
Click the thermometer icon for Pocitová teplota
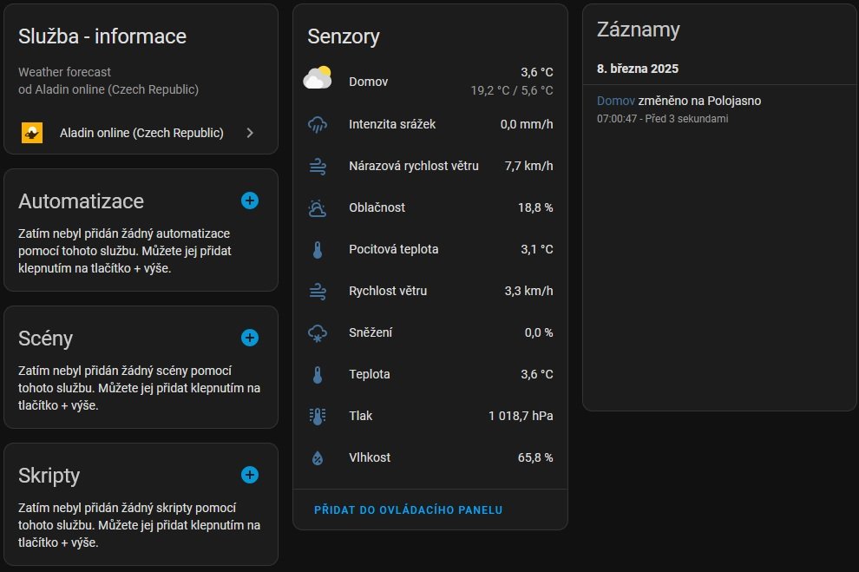click(x=318, y=250)
